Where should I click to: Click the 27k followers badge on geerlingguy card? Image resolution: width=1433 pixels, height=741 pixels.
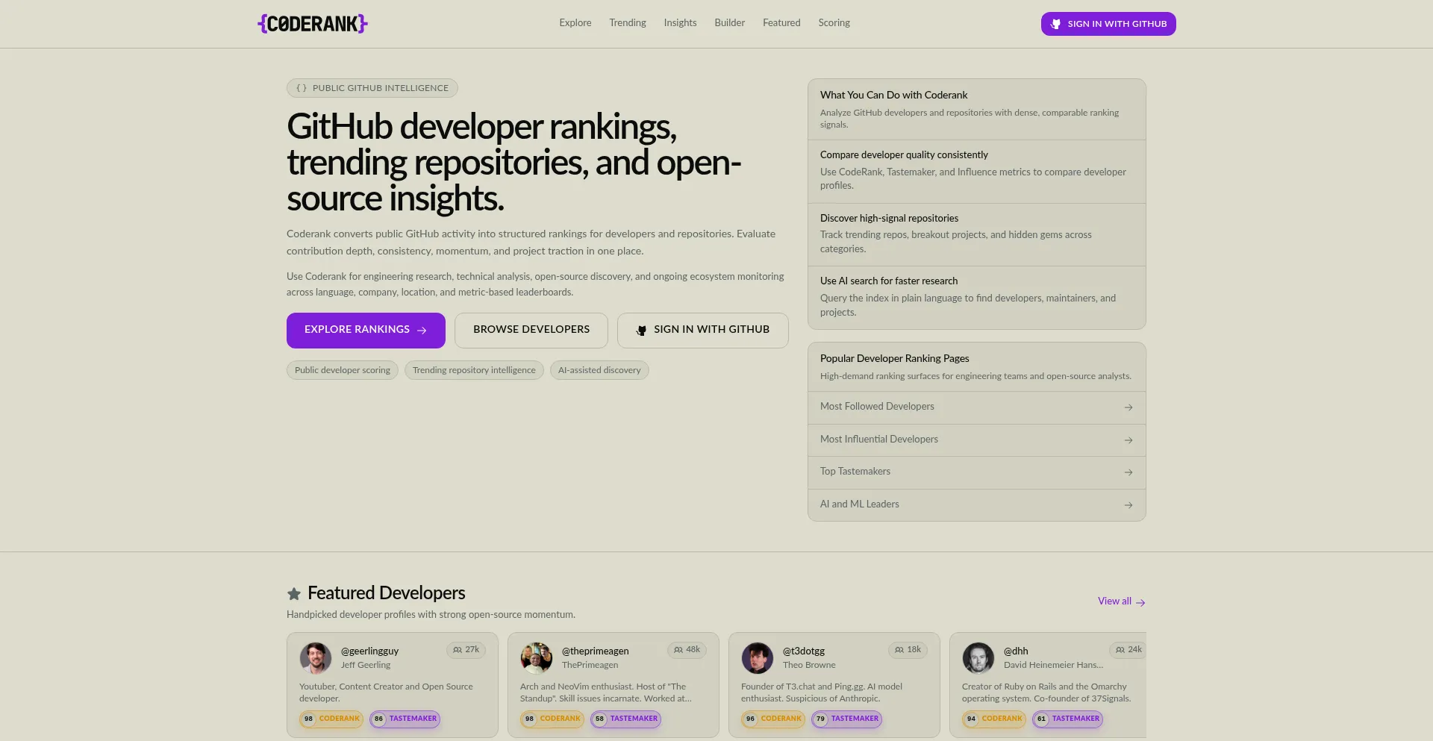(466, 650)
